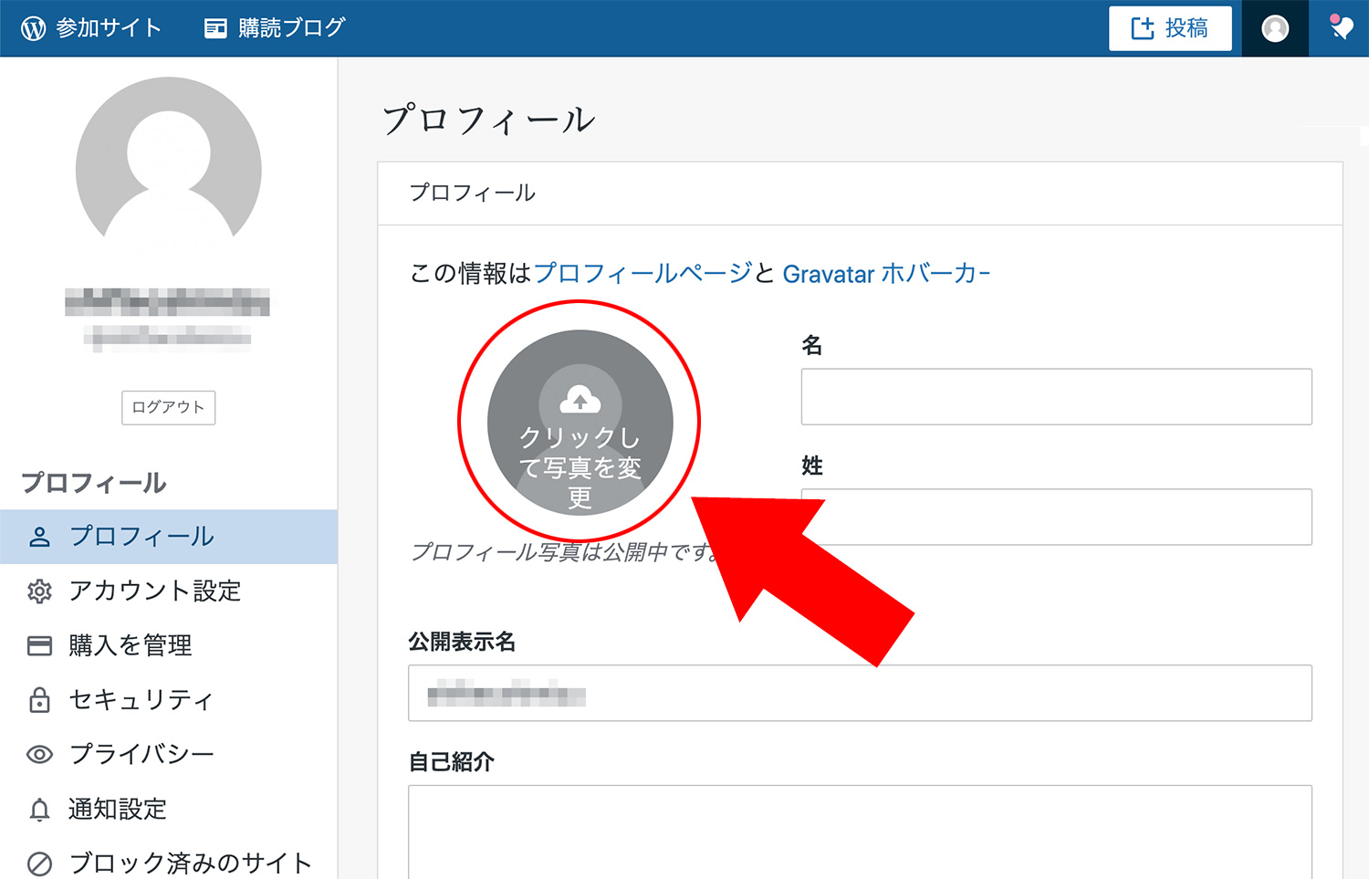The height and width of the screenshot is (879, 1369).
Task: Open the user avatar menu in header
Action: pos(1274,28)
